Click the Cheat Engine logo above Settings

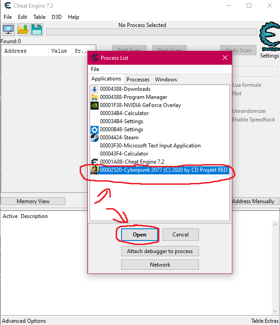(270, 36)
